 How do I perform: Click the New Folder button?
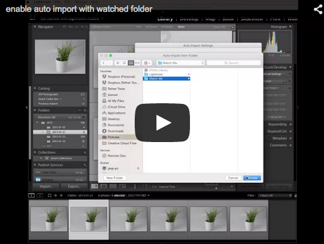point(114,178)
